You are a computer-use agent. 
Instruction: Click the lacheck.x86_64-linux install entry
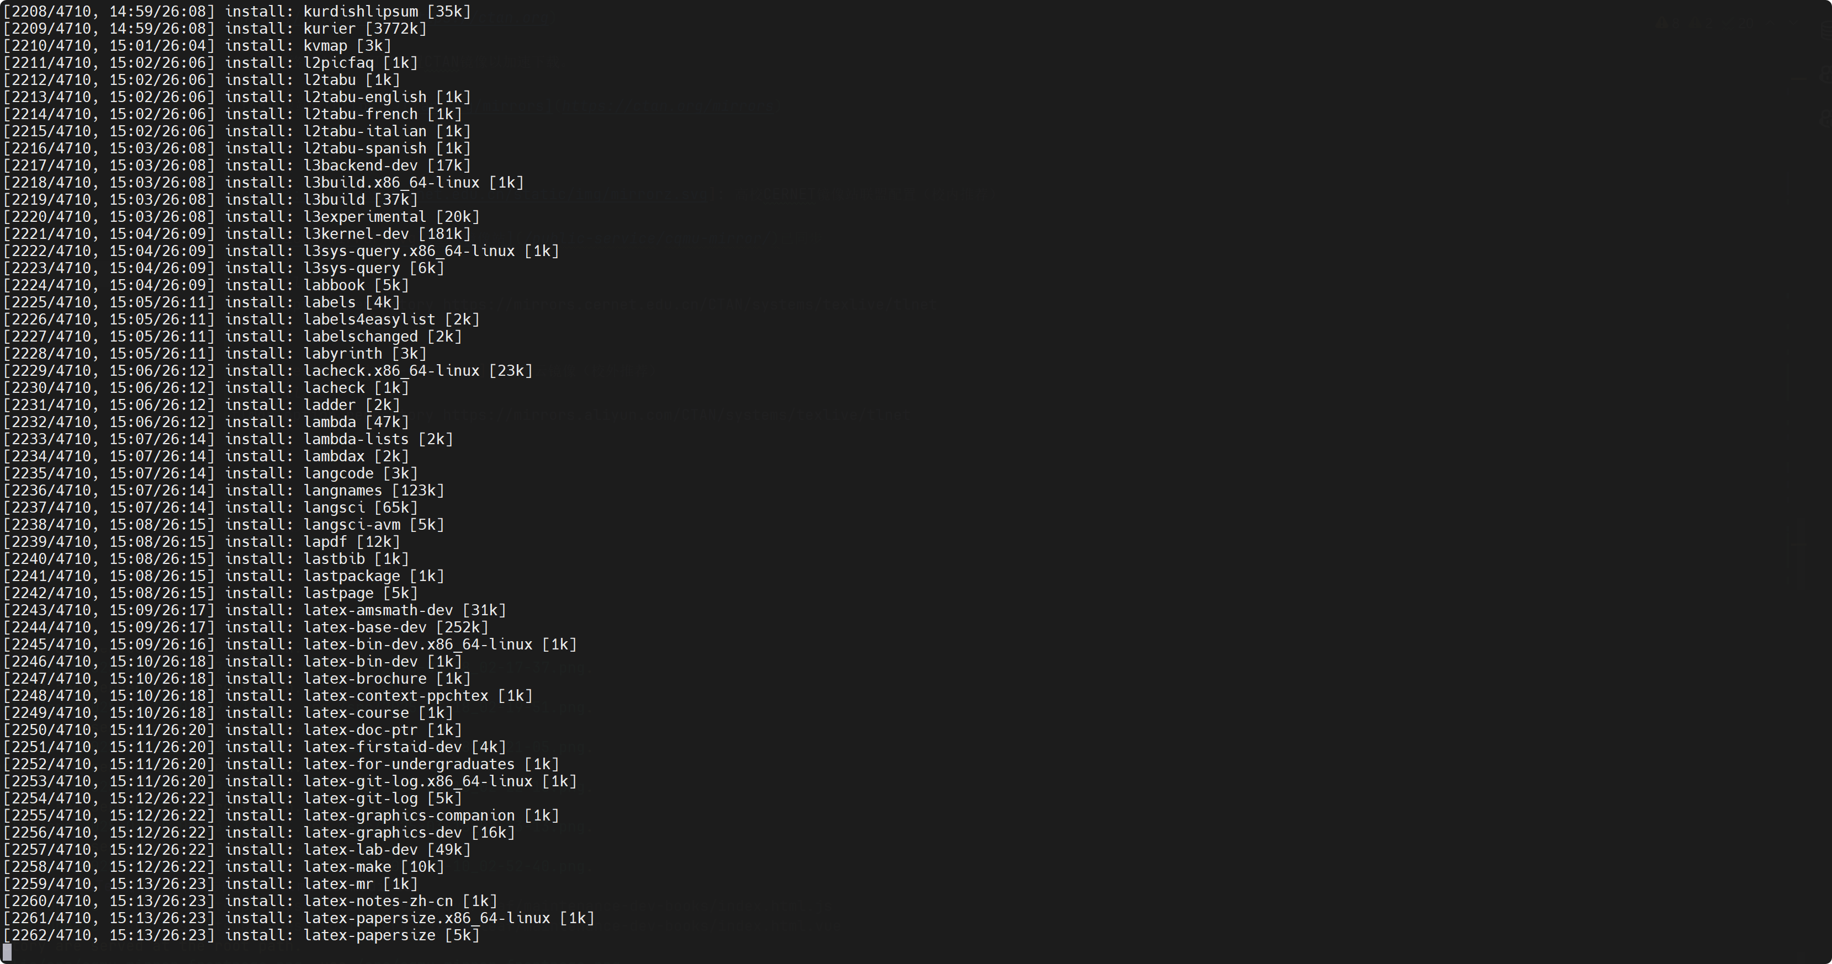391,370
